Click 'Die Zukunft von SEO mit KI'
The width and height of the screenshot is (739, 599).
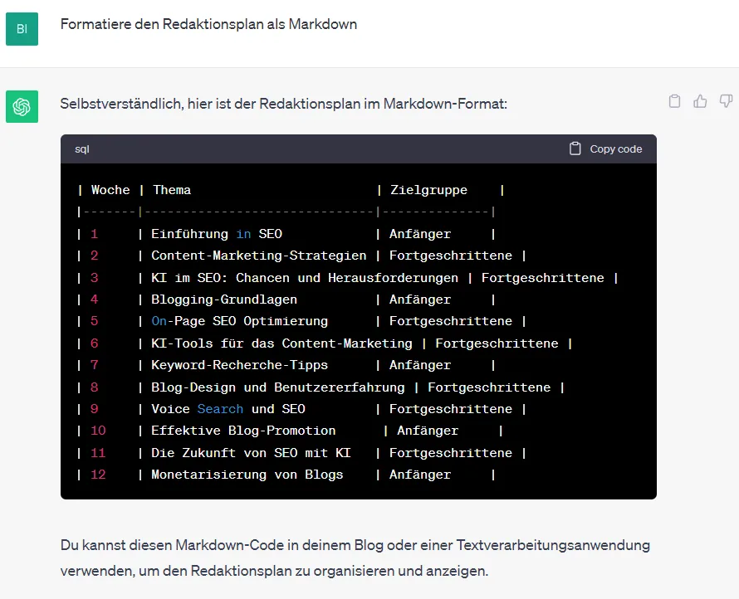pyautogui.click(x=252, y=453)
